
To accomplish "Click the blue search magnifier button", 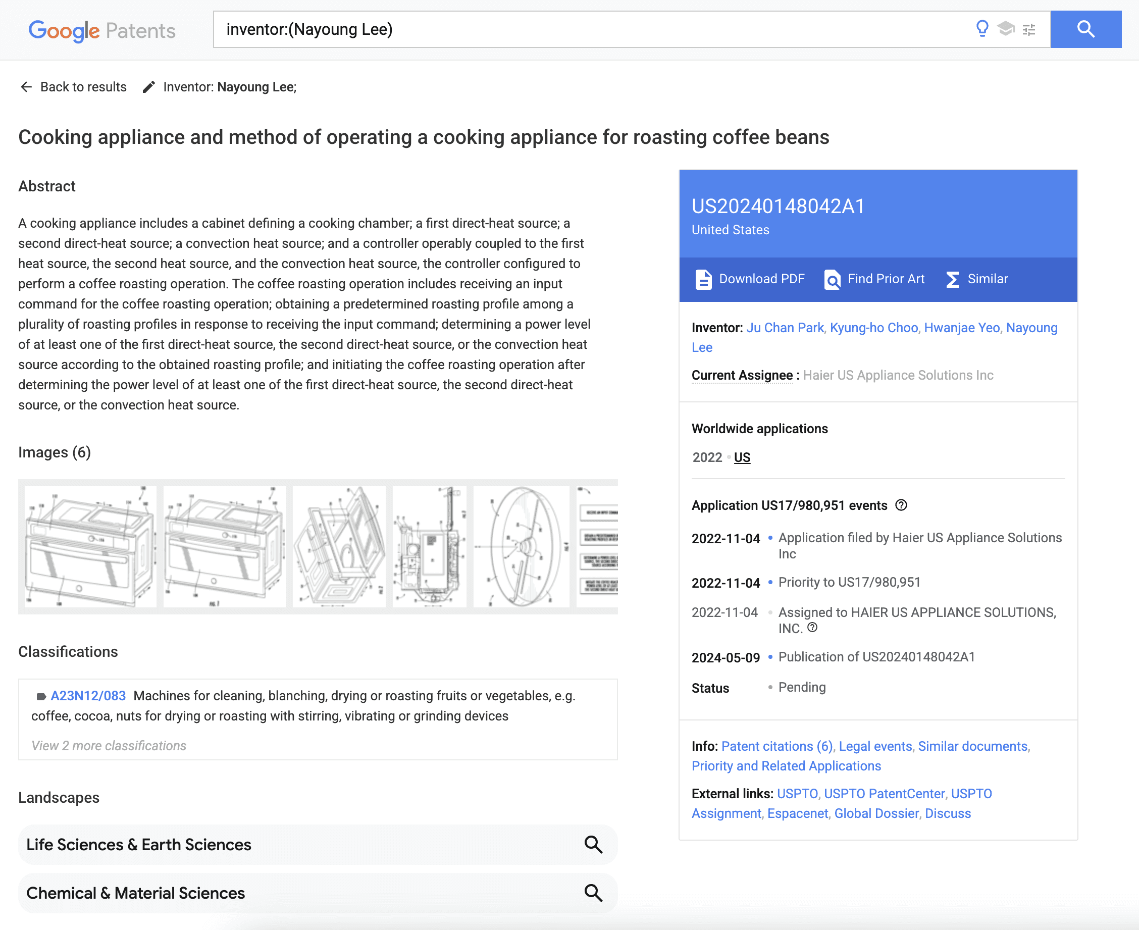I will click(x=1085, y=29).
